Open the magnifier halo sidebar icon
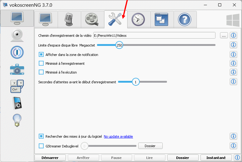242x162 pixels. 17,52
